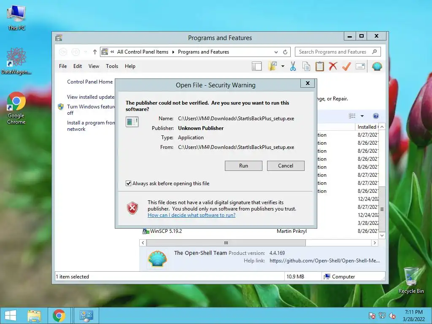Open This PC desktop icon
Screen dimensions: 432x324
pos(16,18)
